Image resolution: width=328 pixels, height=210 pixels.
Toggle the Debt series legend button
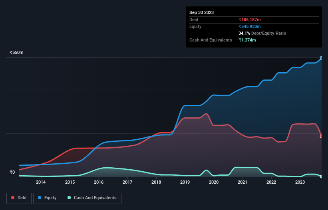[19, 198]
